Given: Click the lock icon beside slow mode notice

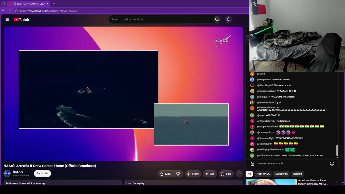Looking at the screenshot, I should [x=252, y=164].
